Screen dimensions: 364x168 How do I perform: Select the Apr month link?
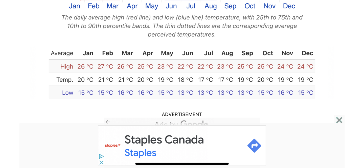132,6
